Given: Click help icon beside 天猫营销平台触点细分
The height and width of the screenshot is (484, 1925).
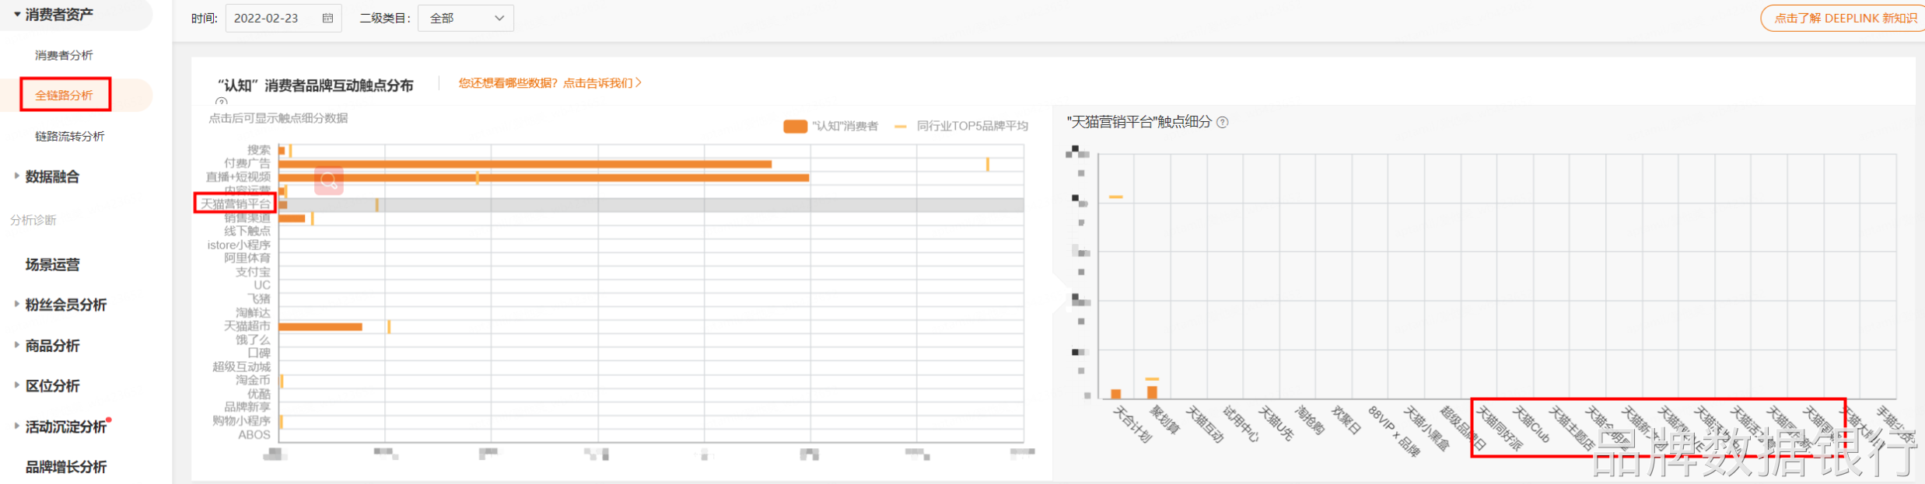Looking at the screenshot, I should tap(1223, 122).
